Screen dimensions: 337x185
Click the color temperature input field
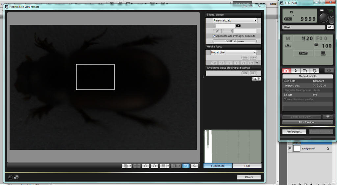coord(225,26)
